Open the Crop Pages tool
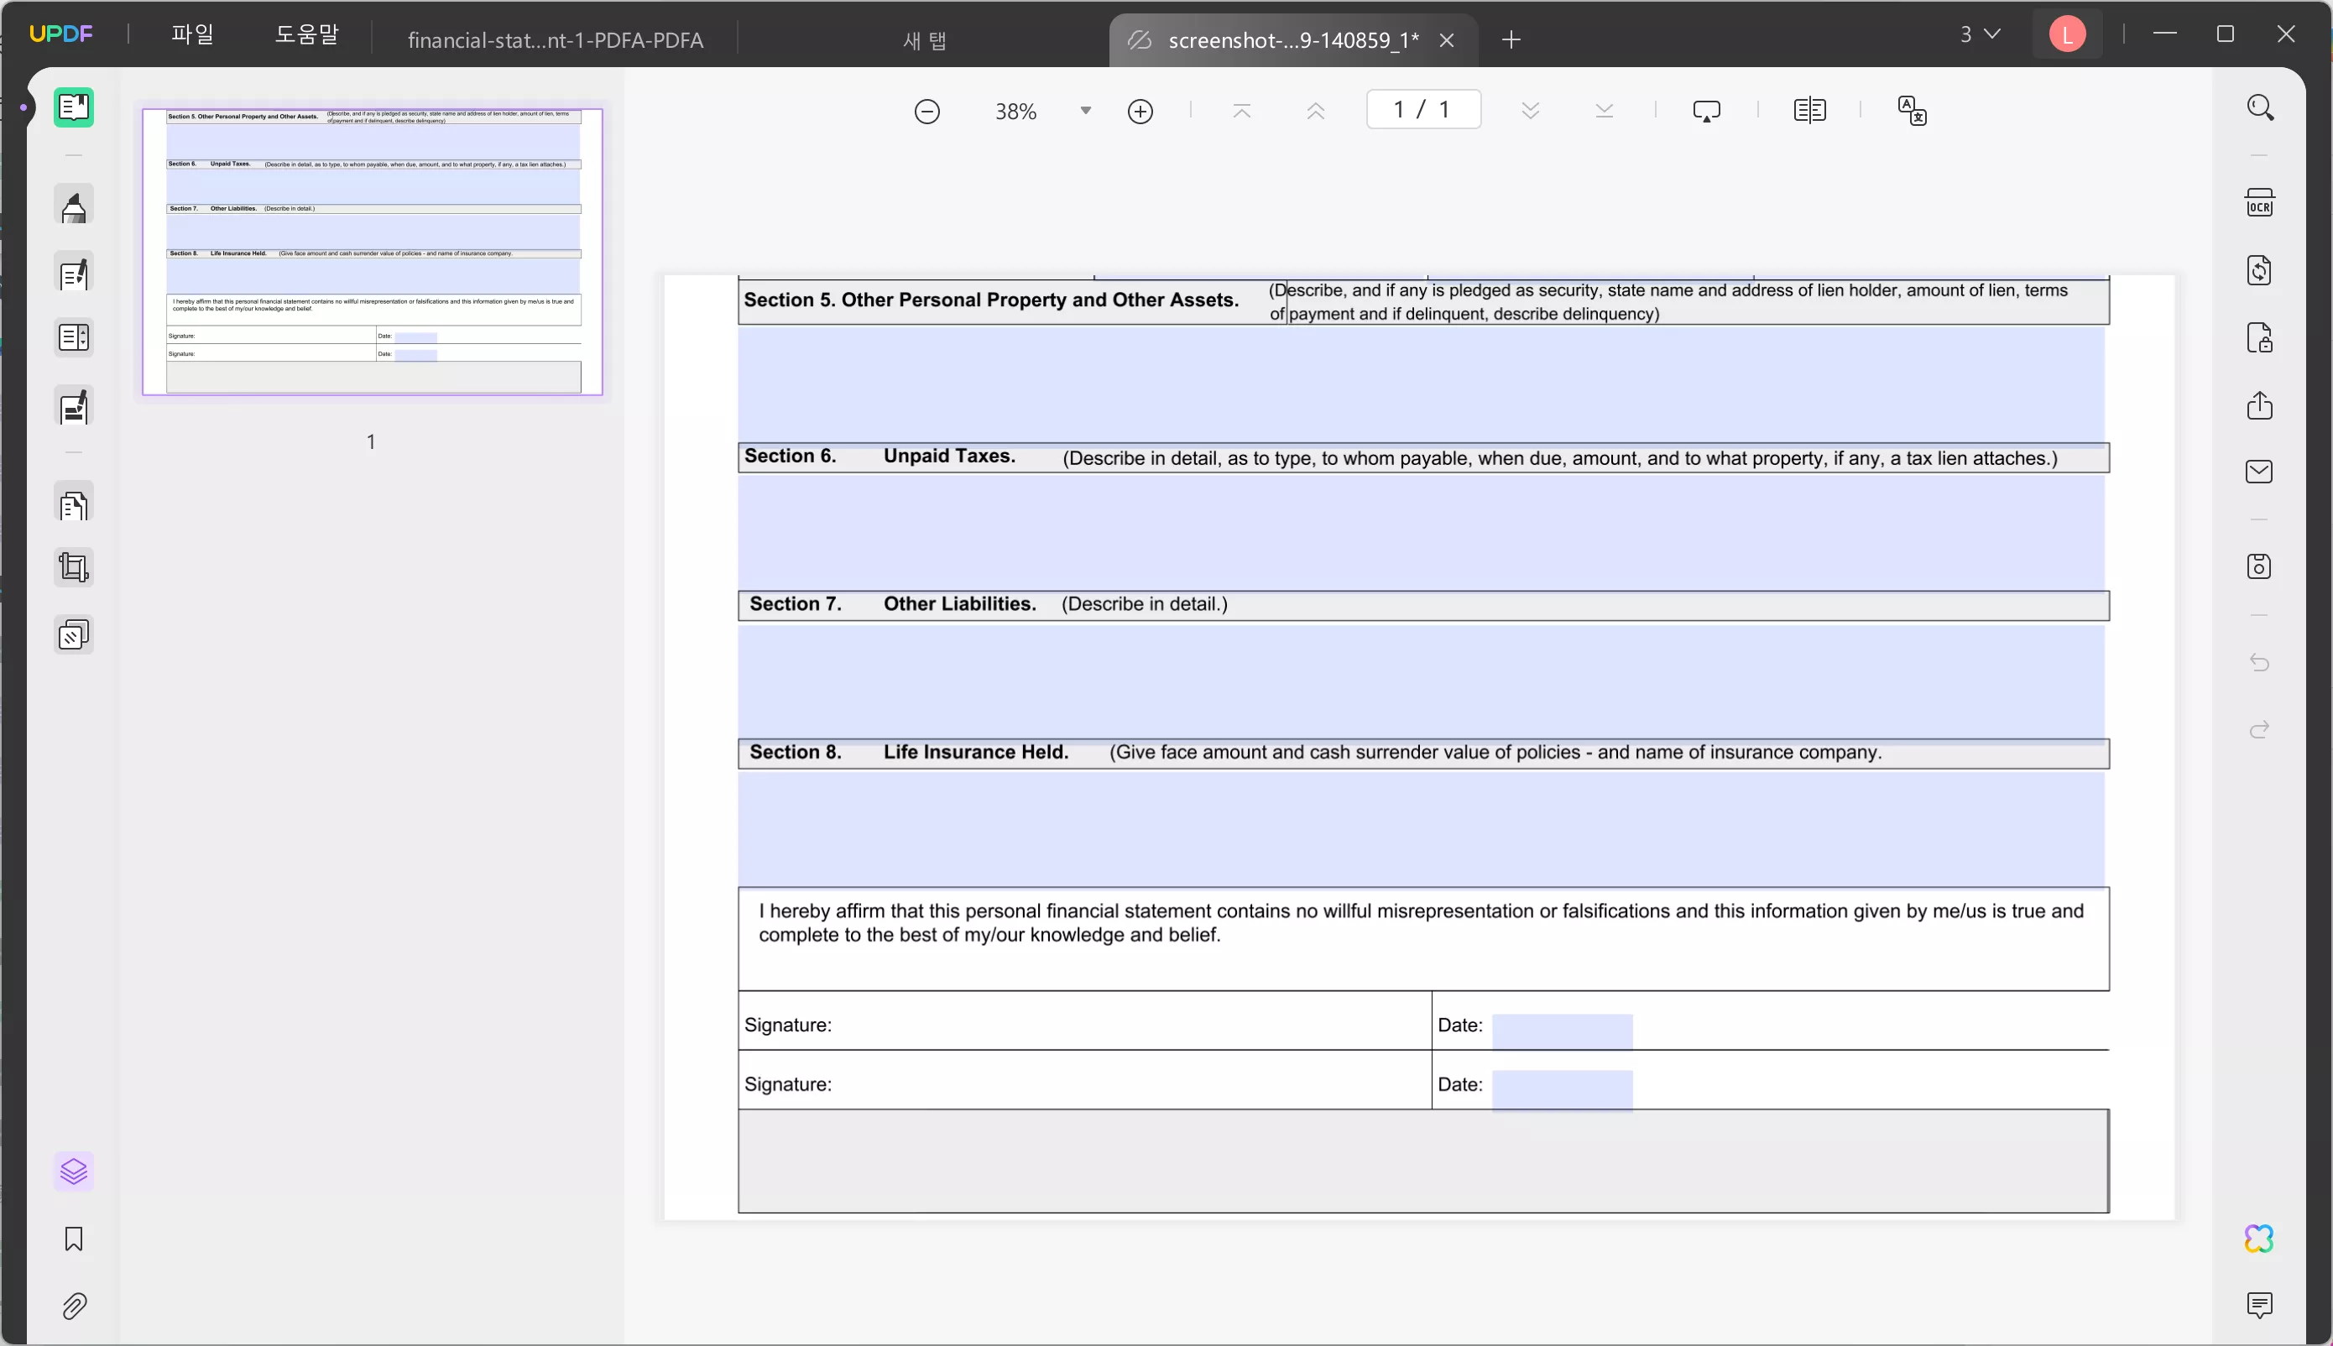Screen dimensions: 2333x1346 tap(74, 566)
